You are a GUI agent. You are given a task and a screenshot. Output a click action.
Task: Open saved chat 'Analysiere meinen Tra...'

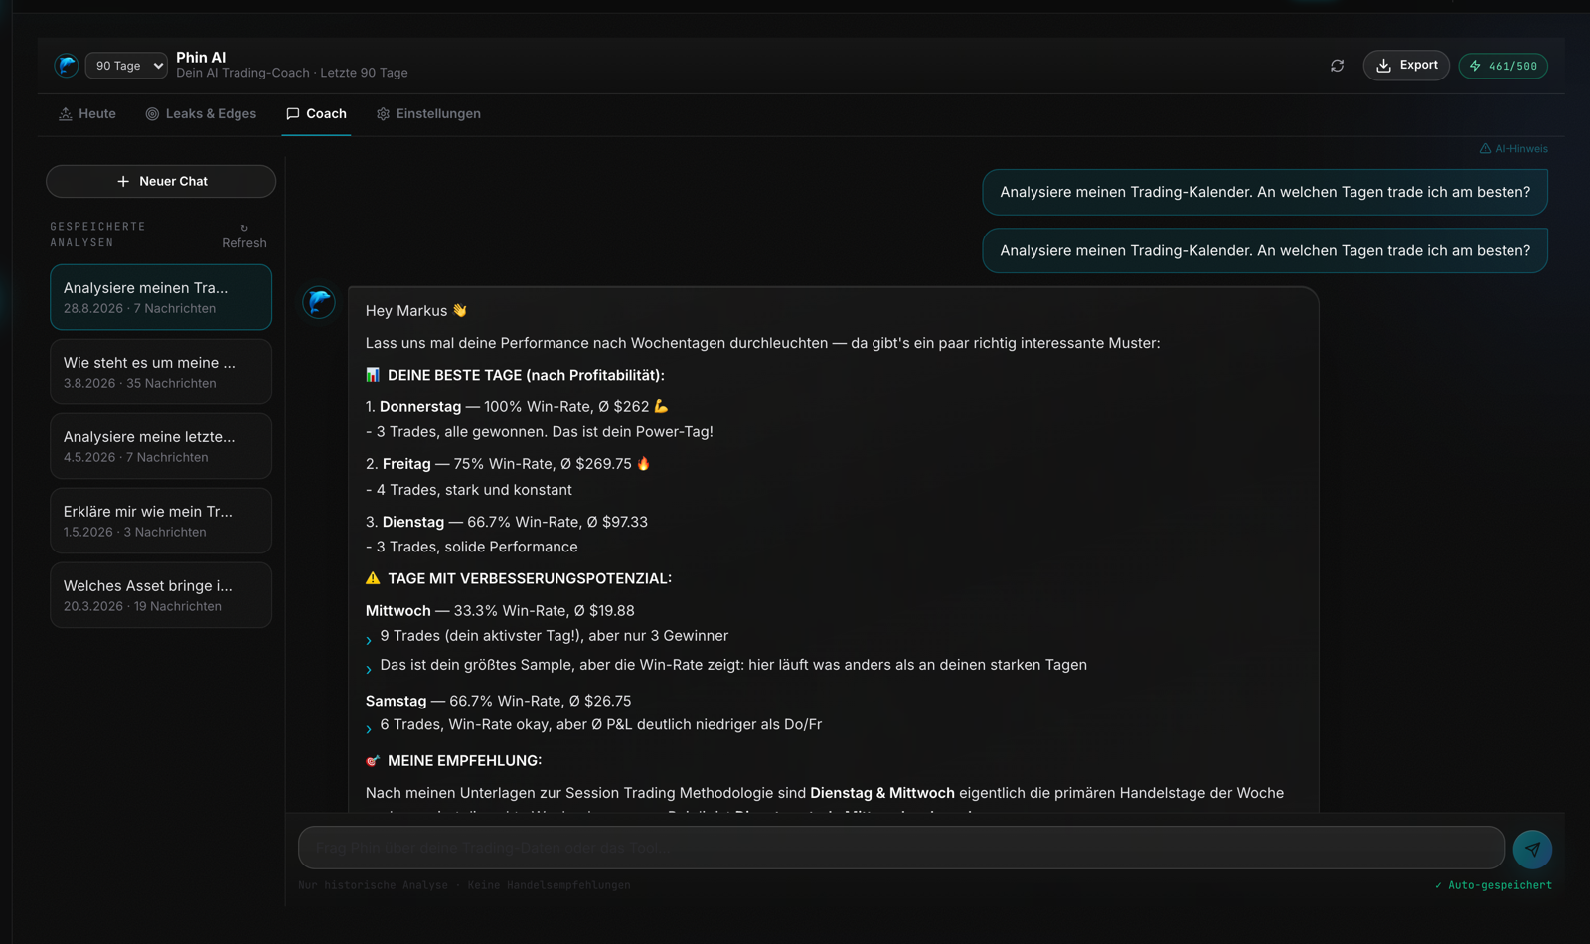(161, 297)
